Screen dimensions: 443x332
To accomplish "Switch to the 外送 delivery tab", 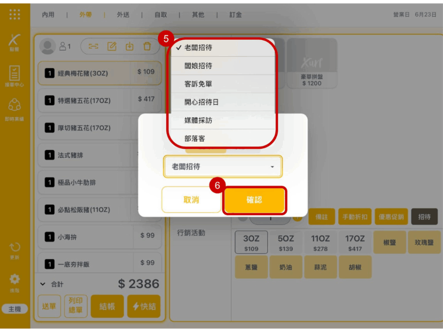I will (123, 15).
